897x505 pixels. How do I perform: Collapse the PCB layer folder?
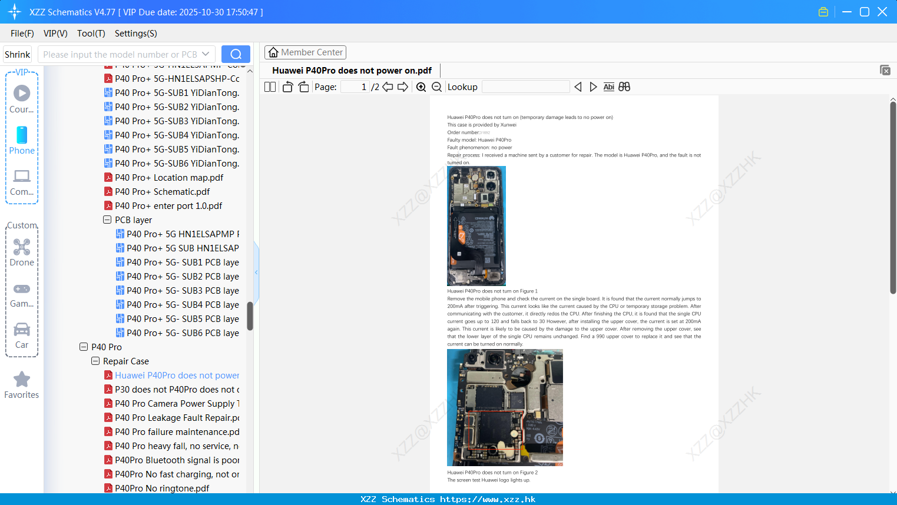coord(107,220)
